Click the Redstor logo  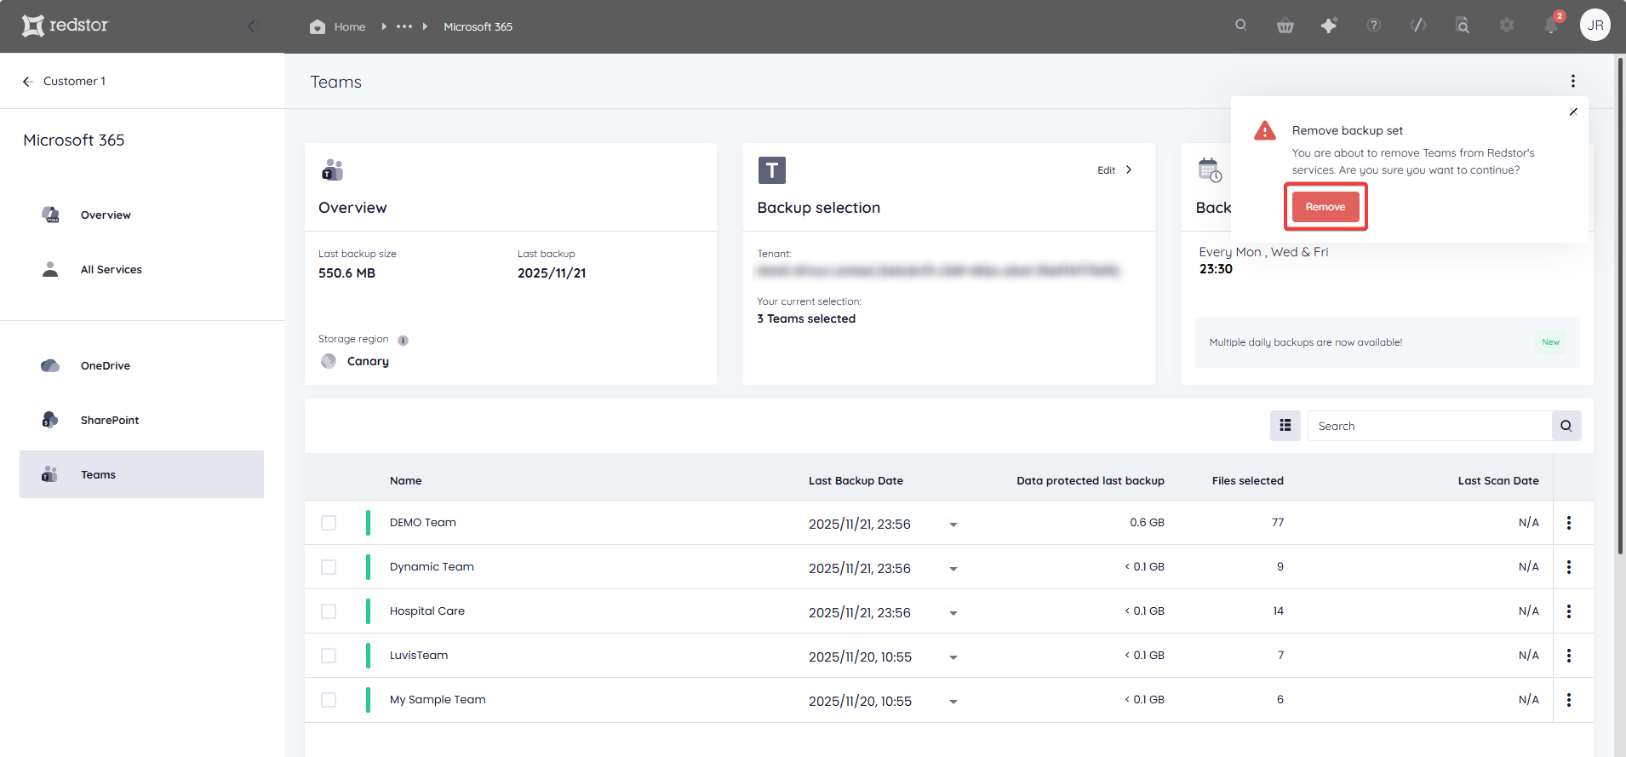click(66, 26)
